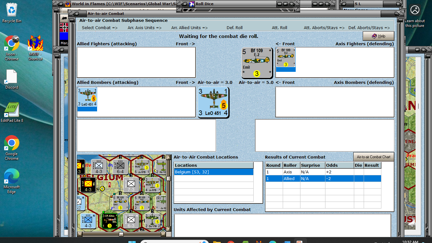This screenshot has width=432, height=243.
Task: Click 'Arr. Axis Units =>' sequence step
Action: (x=145, y=28)
